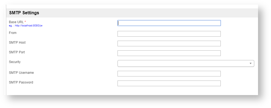The image size is (271, 108).
Task: Click the Security dropdown arrow
Action: 250,63
